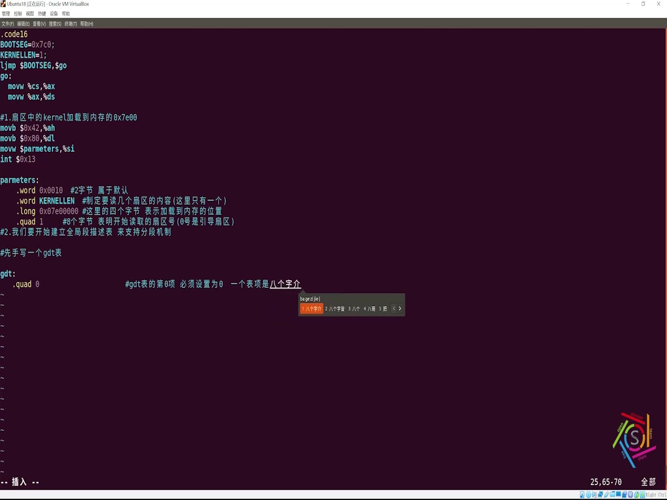Click the movb $0x80,%dl line

click(27, 138)
